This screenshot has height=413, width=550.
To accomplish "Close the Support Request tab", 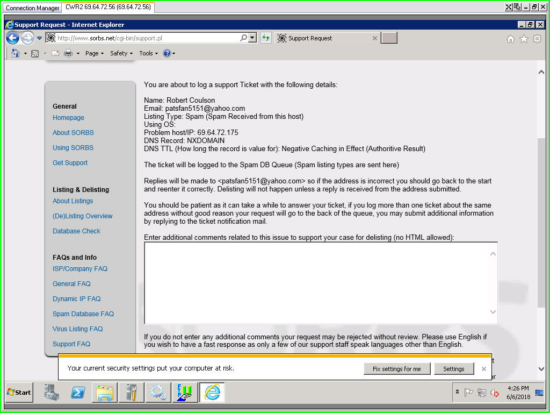I will [x=374, y=38].
